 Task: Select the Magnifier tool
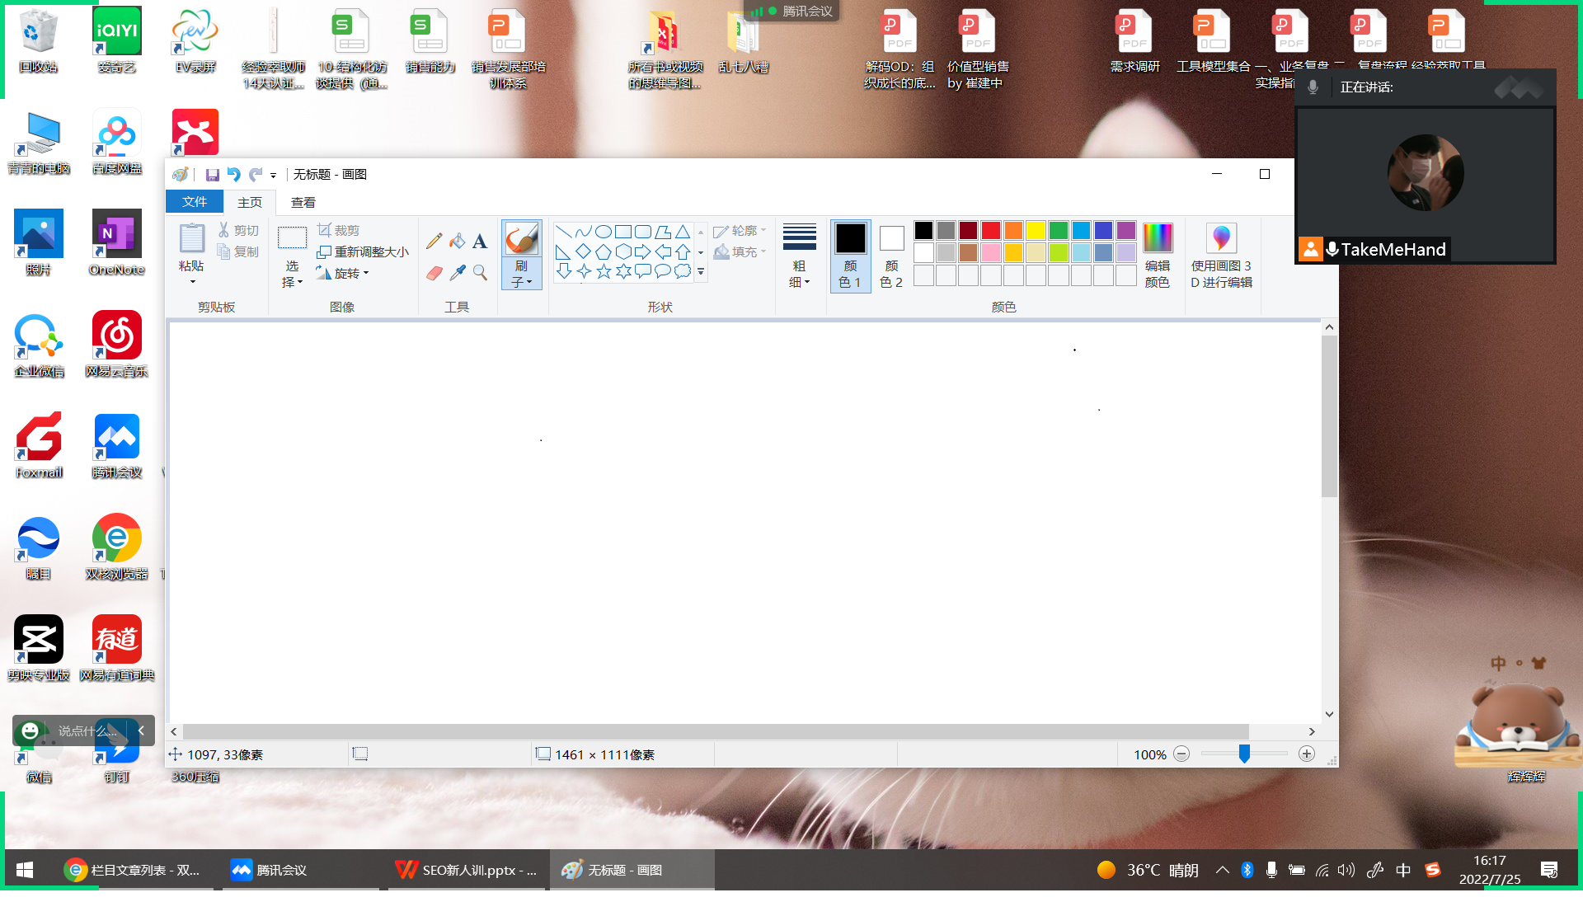pos(480,272)
